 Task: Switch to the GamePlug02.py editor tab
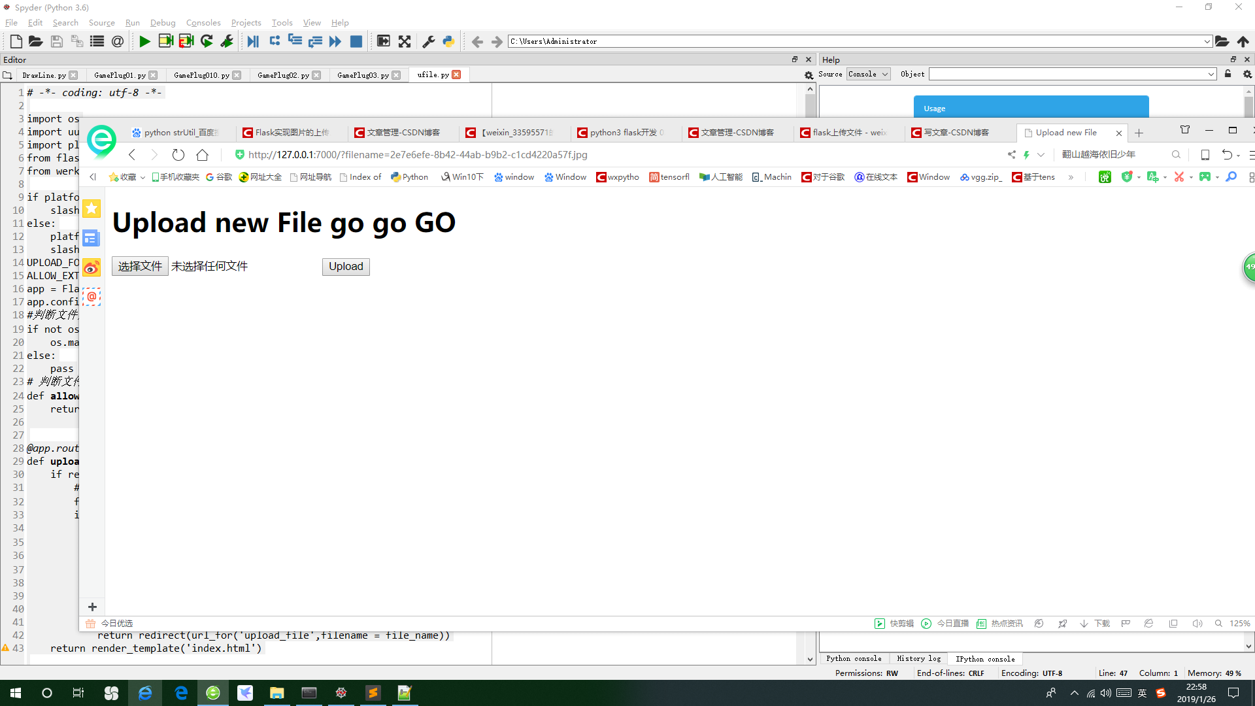pos(283,75)
